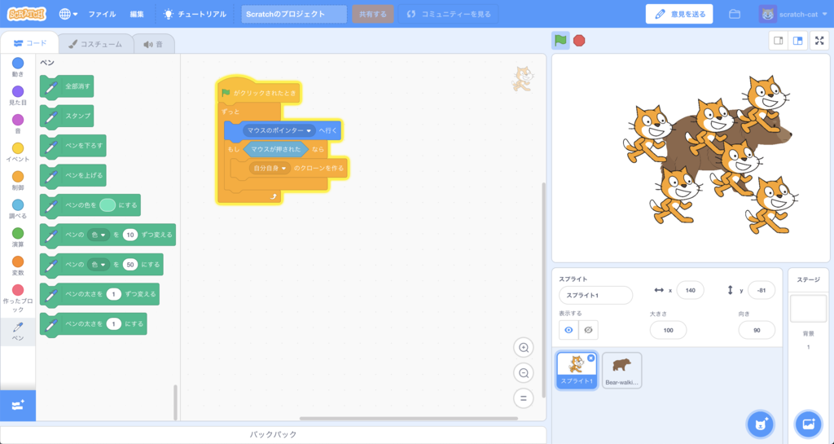Screen dimensions: 834x444
Task: Show the sprite with eye button
Action: [x=568, y=330]
